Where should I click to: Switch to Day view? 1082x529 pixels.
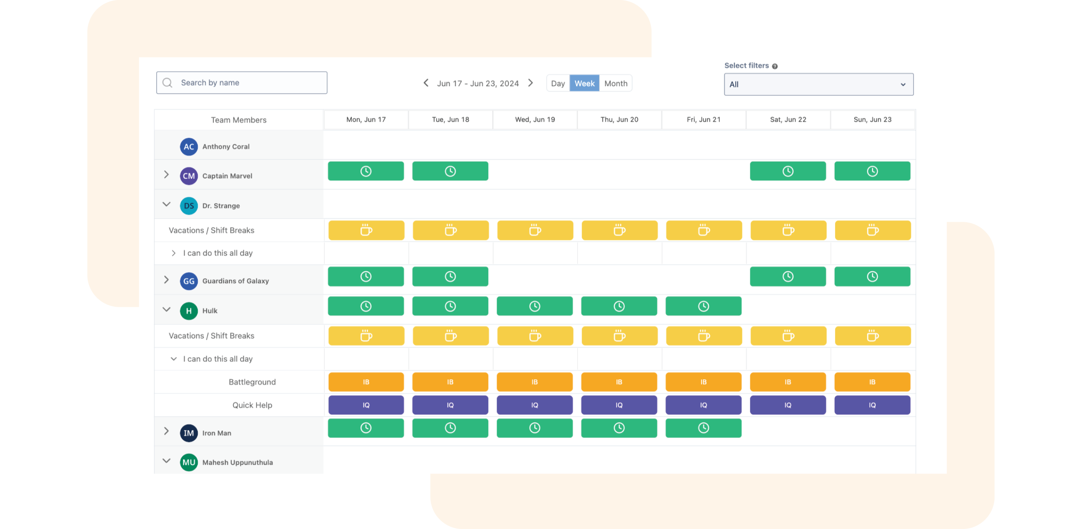558,83
